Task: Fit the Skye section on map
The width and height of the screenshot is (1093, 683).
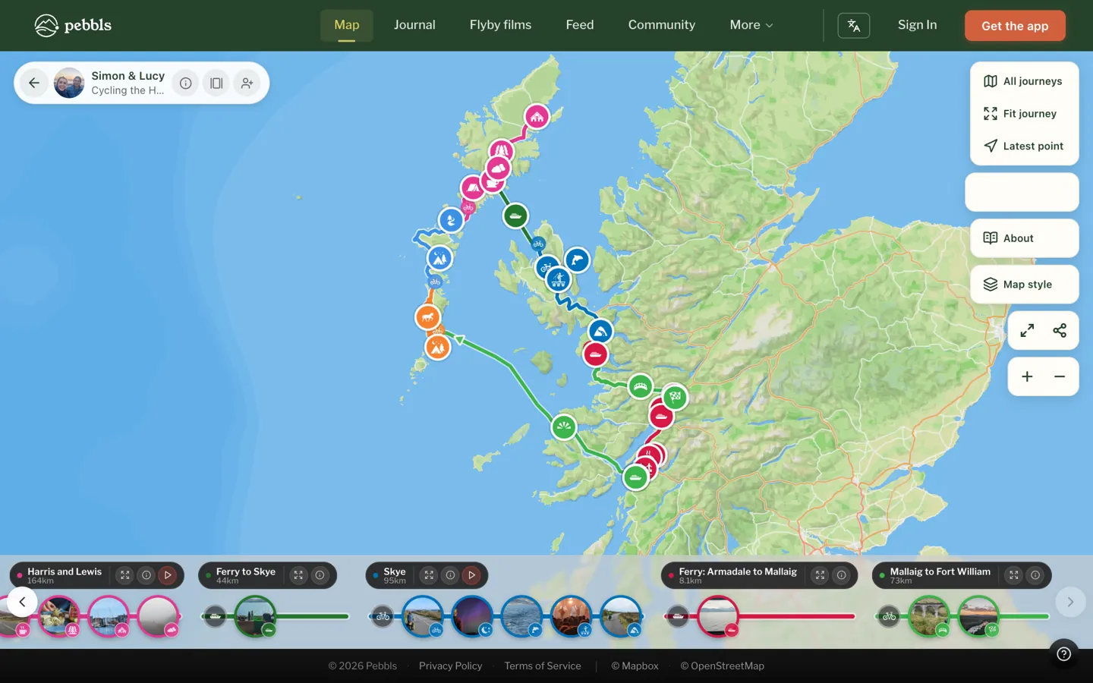Action: point(429,575)
